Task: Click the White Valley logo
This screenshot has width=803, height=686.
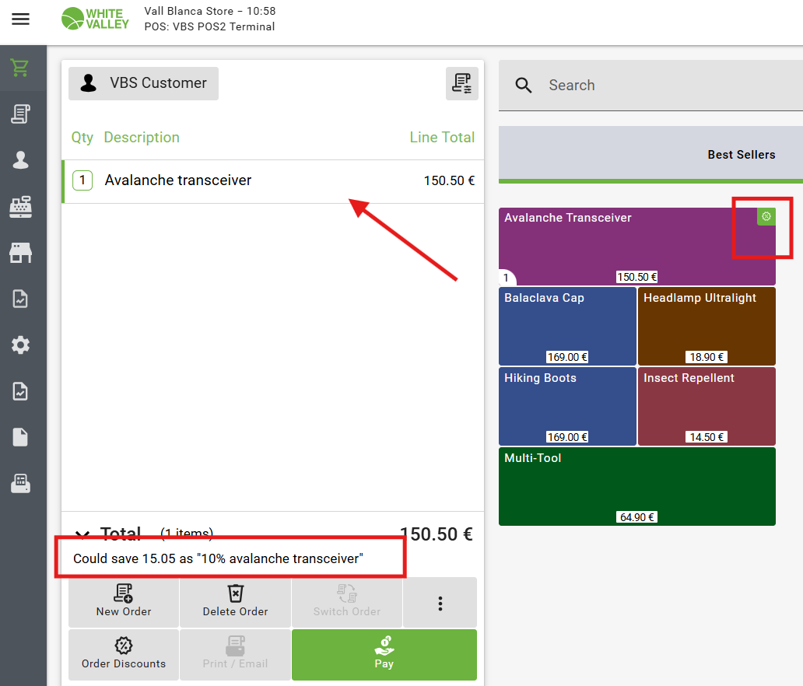Action: (95, 19)
